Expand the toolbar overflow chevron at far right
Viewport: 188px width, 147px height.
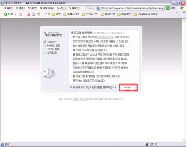pyautogui.click(x=184, y=12)
